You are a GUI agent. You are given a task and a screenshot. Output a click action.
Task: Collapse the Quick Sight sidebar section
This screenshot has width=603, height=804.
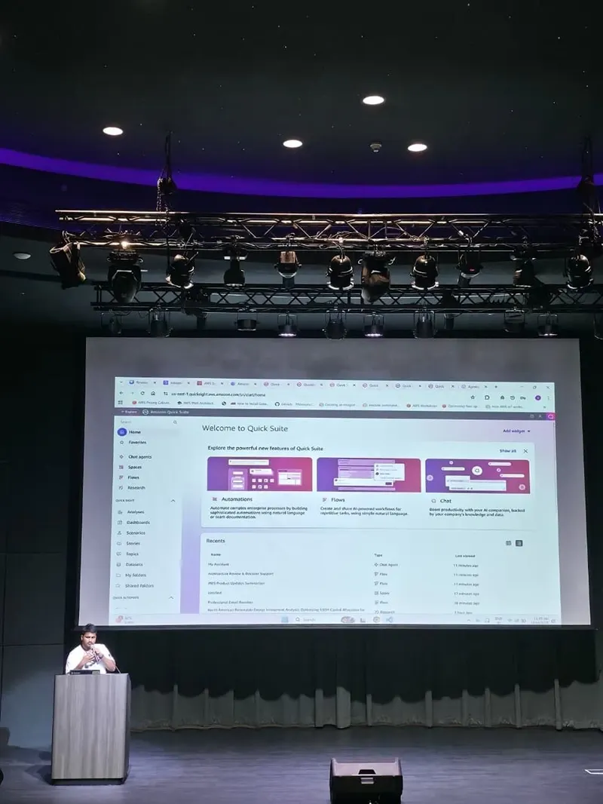(x=173, y=501)
